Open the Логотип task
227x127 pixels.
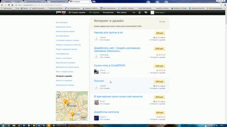pyautogui.click(x=99, y=81)
